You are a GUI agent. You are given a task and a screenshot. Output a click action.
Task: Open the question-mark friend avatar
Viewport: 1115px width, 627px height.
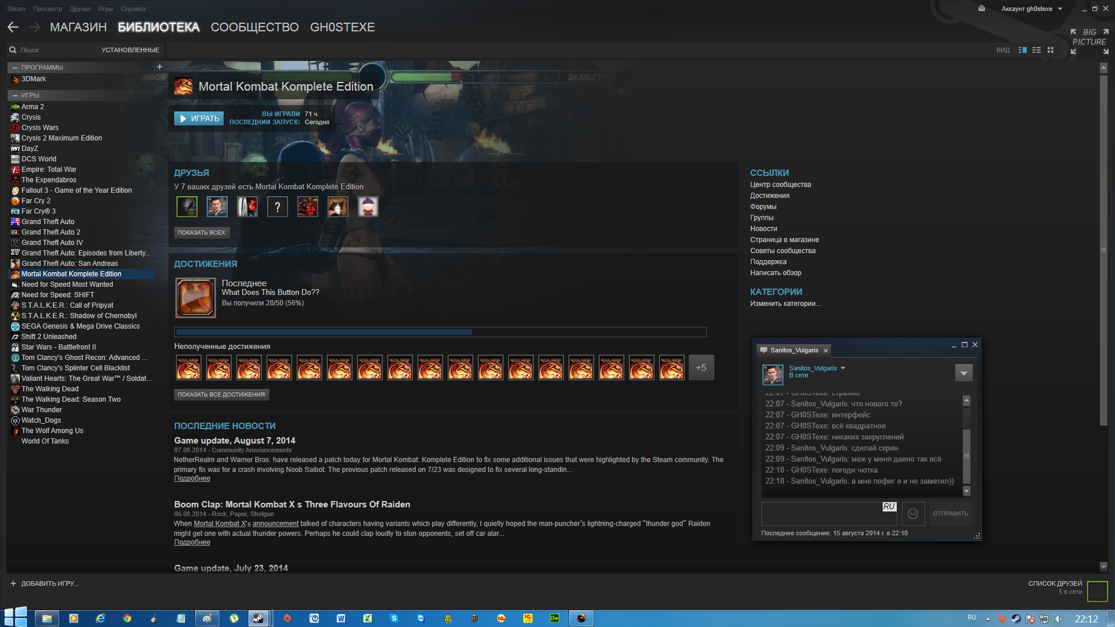pos(278,207)
